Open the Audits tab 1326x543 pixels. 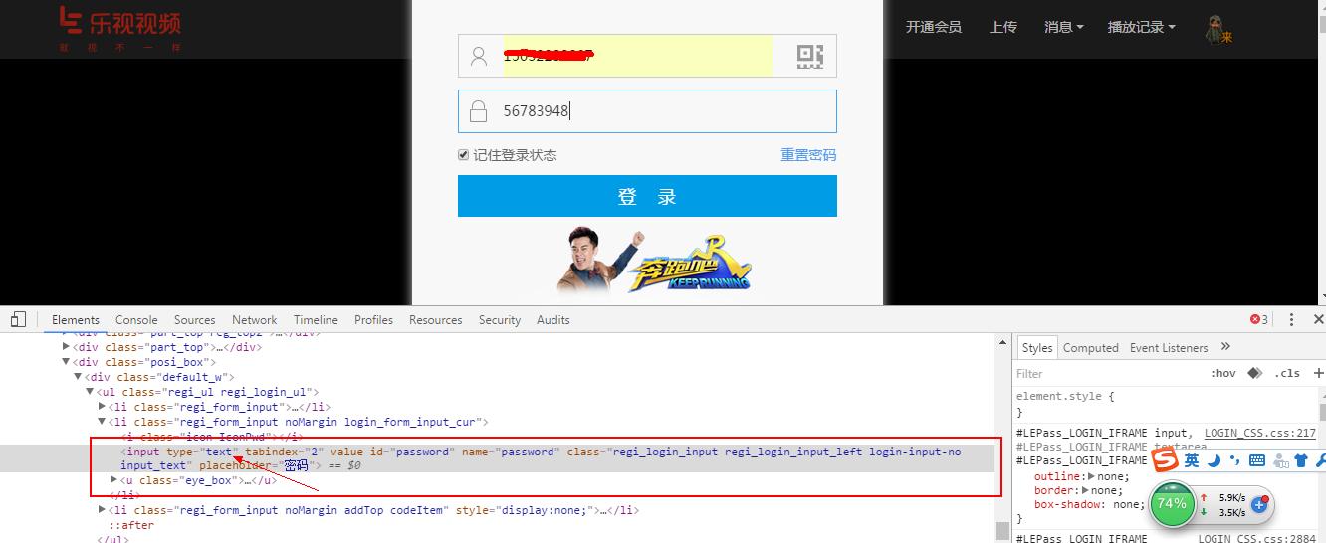click(x=553, y=319)
